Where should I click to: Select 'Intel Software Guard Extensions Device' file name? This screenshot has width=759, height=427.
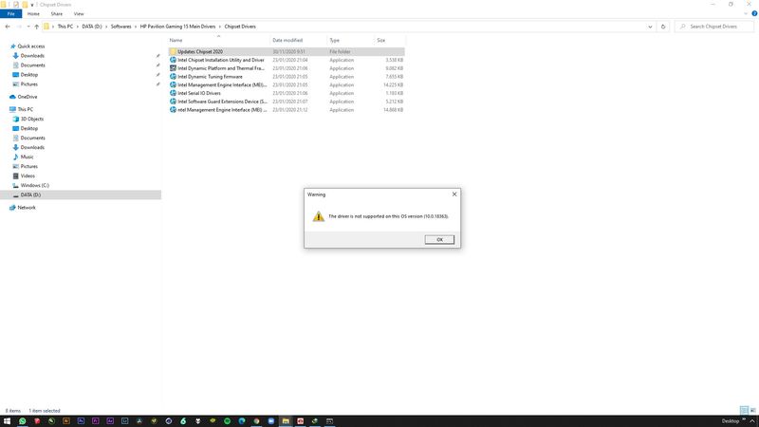(x=222, y=102)
